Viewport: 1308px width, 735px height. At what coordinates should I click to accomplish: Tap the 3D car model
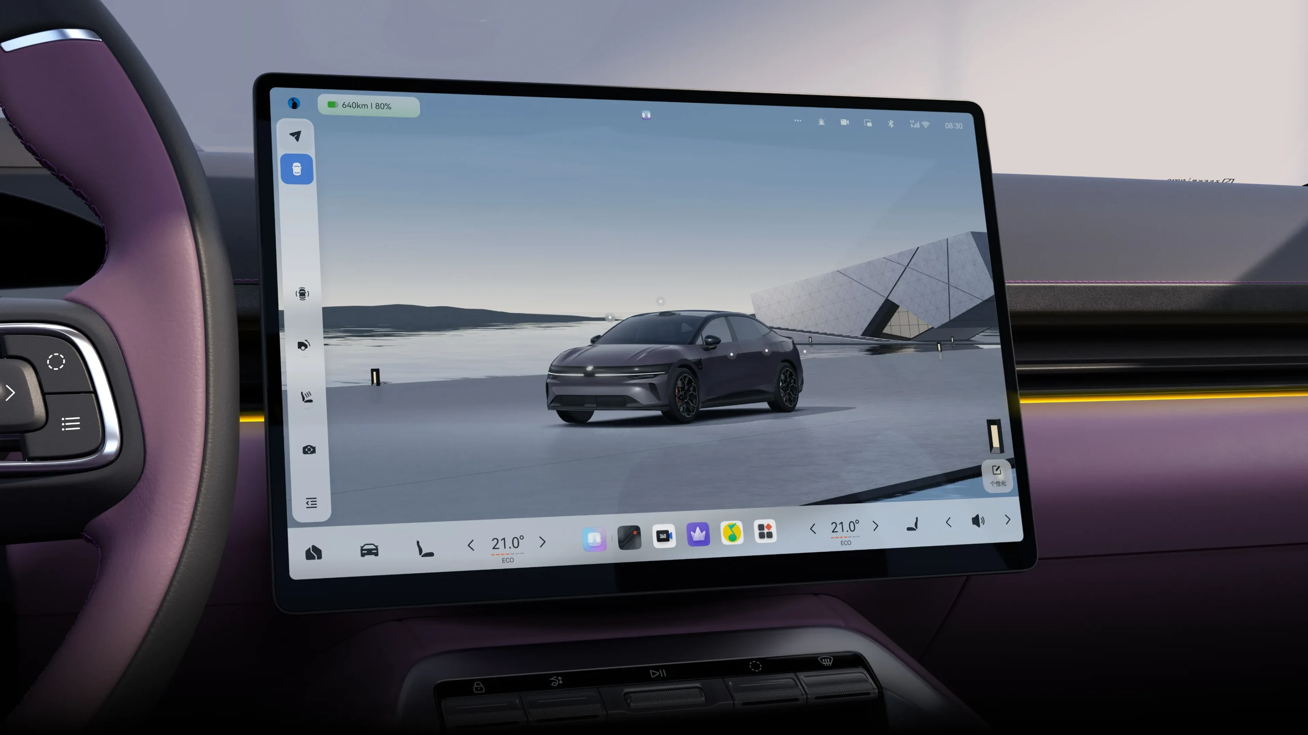pyautogui.click(x=675, y=367)
